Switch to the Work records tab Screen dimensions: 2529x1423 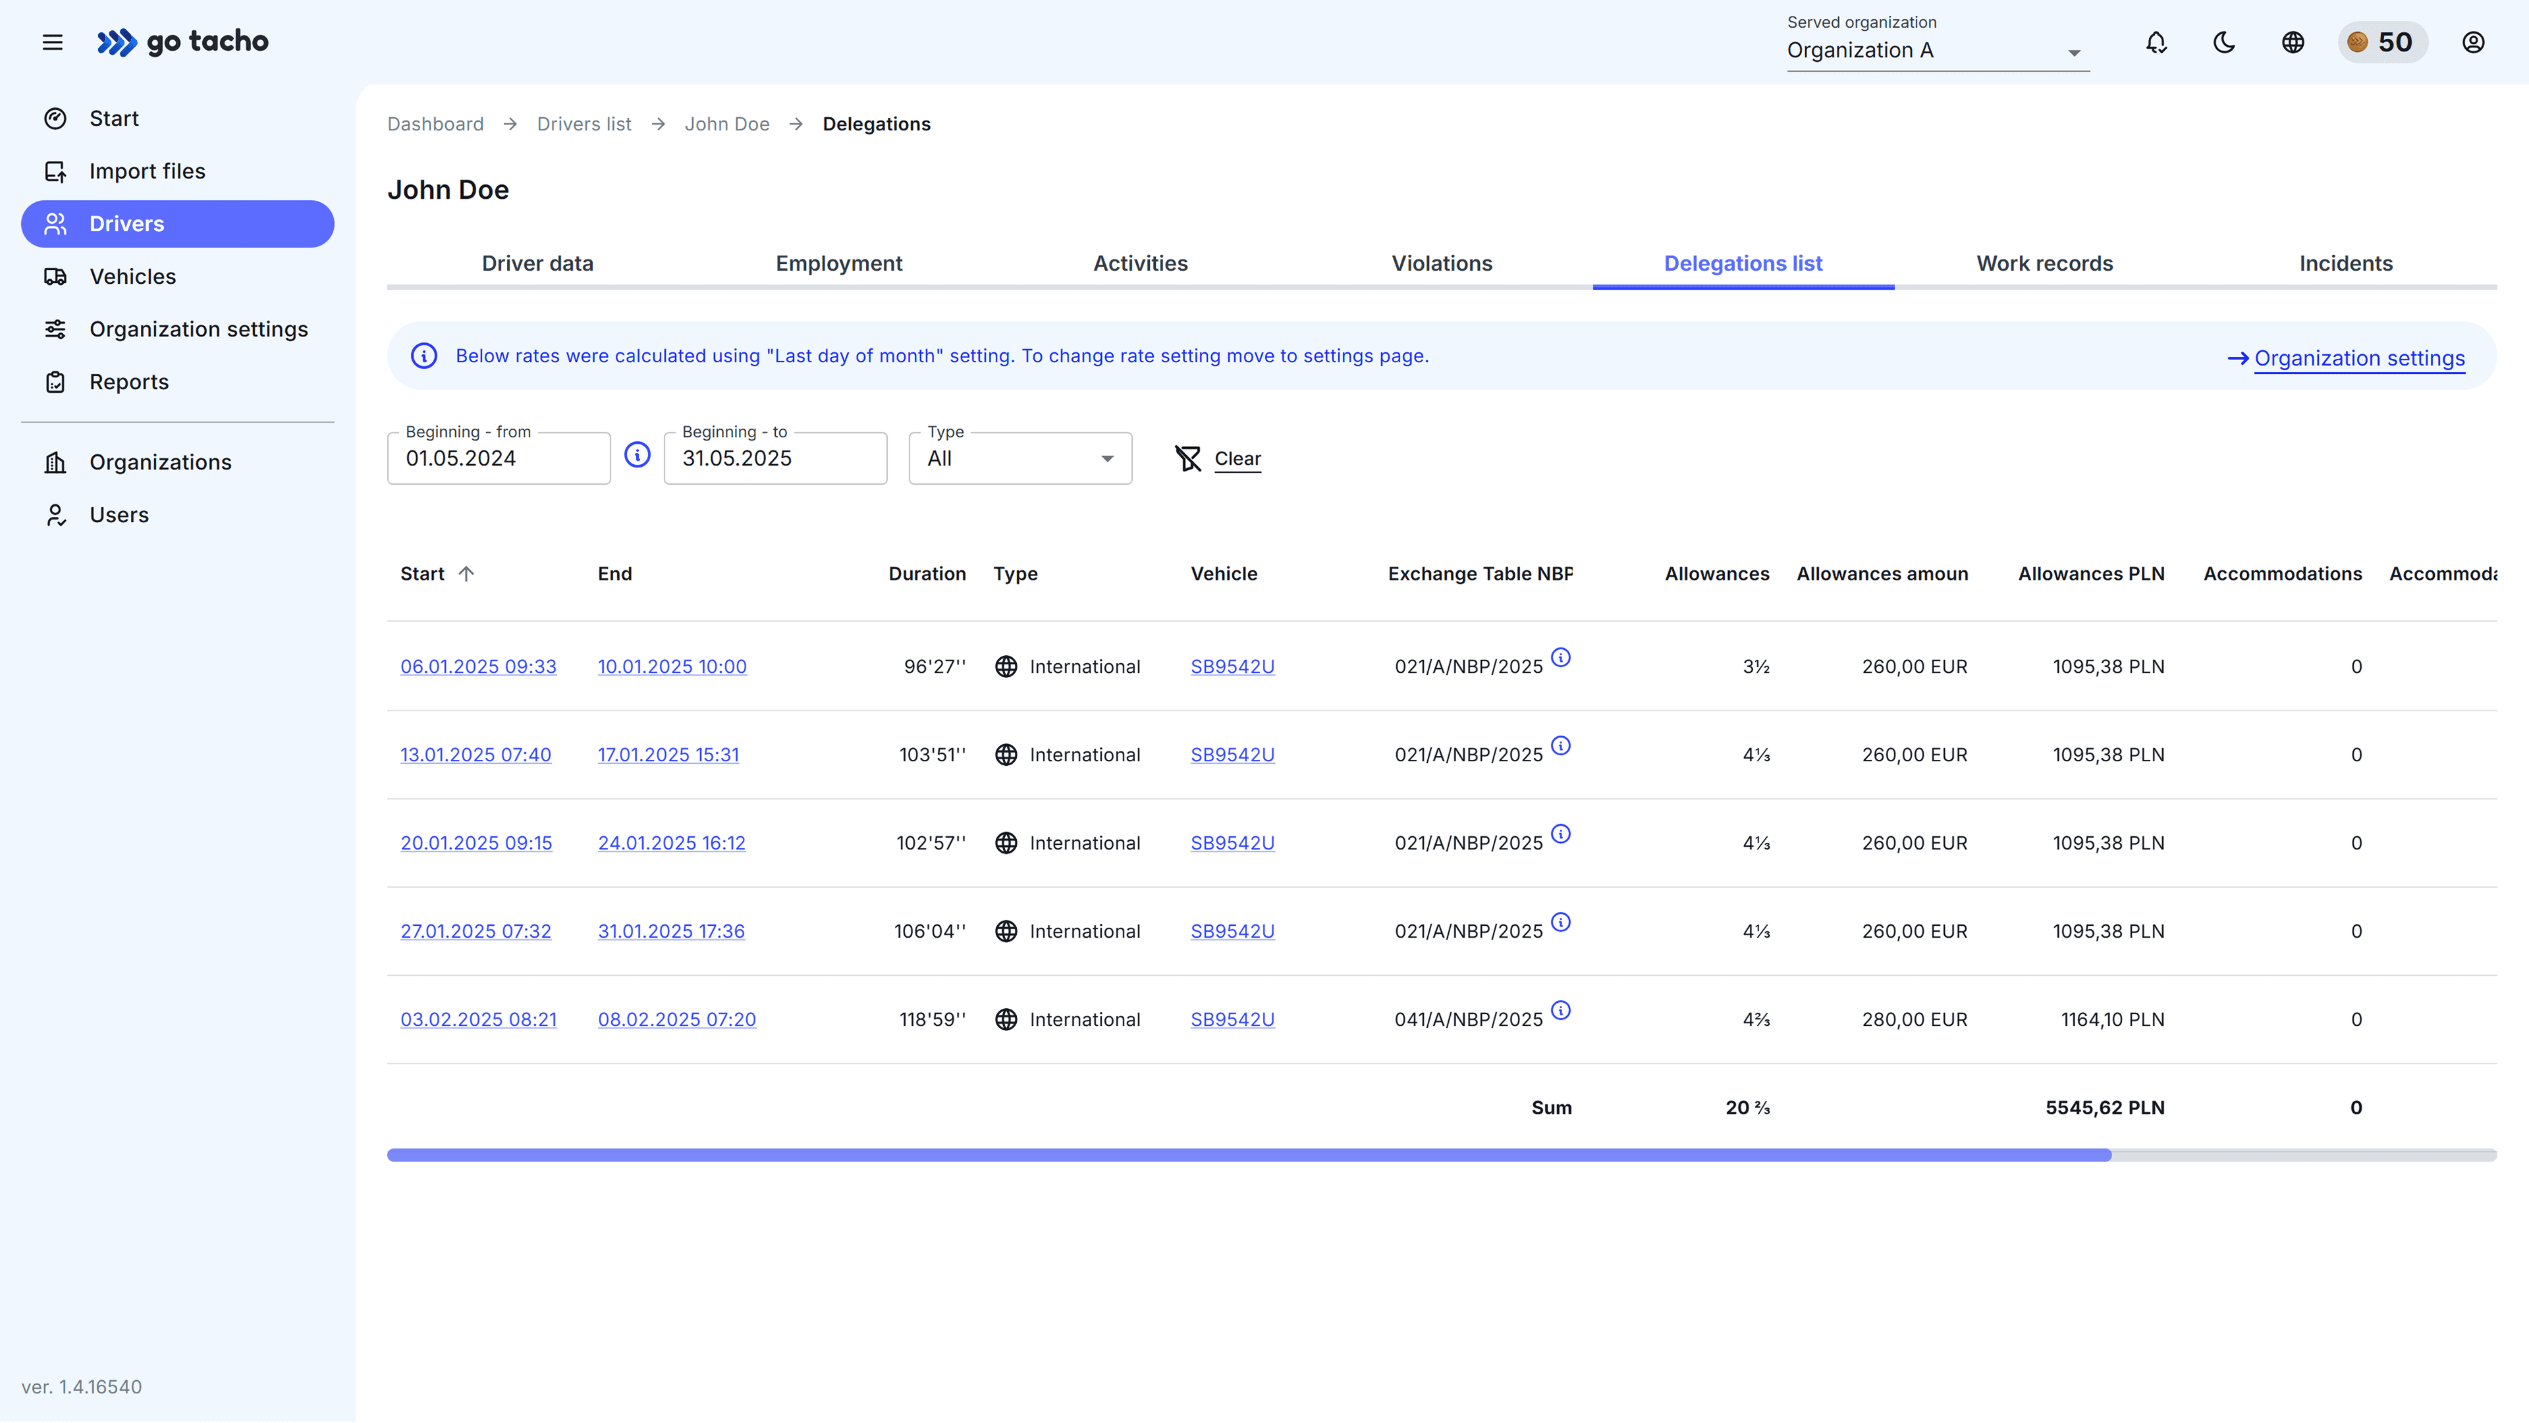[x=2044, y=263]
